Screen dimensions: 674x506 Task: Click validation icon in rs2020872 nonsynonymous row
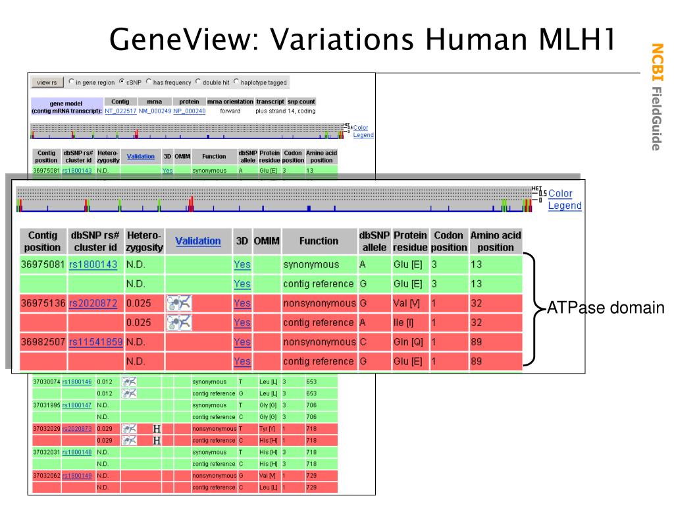179,303
